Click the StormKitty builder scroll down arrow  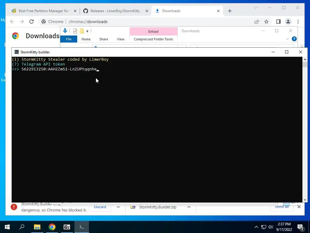click(x=305, y=200)
